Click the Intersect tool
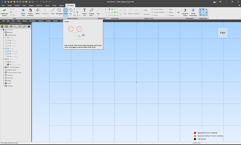Image resolution: width=241 pixels, height=145 pixels. 137,12
